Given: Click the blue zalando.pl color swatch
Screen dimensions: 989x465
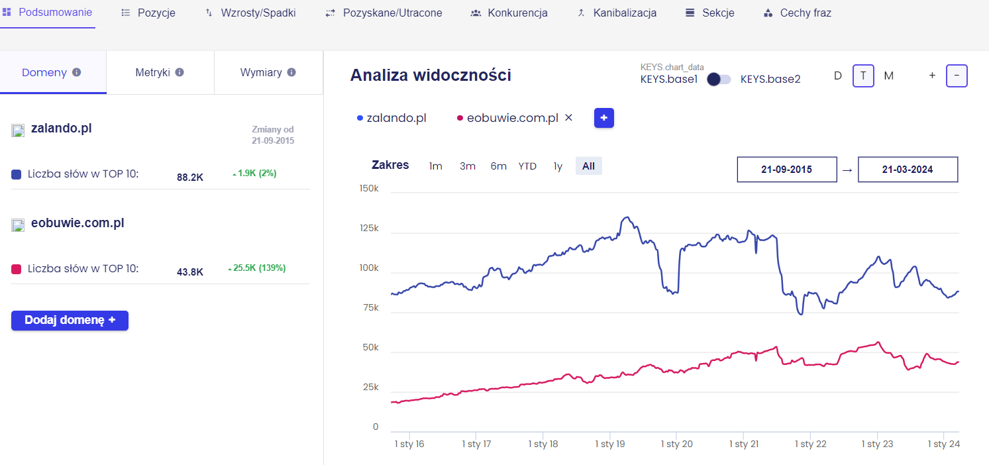Looking at the screenshot, I should (x=17, y=175).
